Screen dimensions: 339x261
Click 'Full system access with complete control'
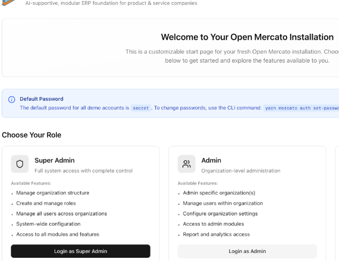[x=84, y=171]
